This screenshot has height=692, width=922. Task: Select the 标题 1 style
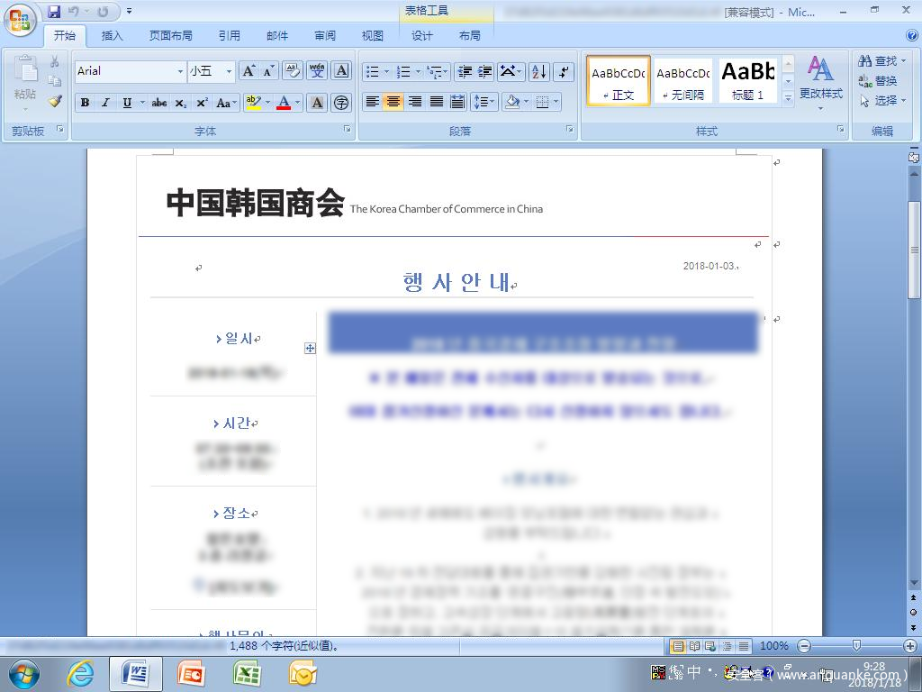pos(747,81)
